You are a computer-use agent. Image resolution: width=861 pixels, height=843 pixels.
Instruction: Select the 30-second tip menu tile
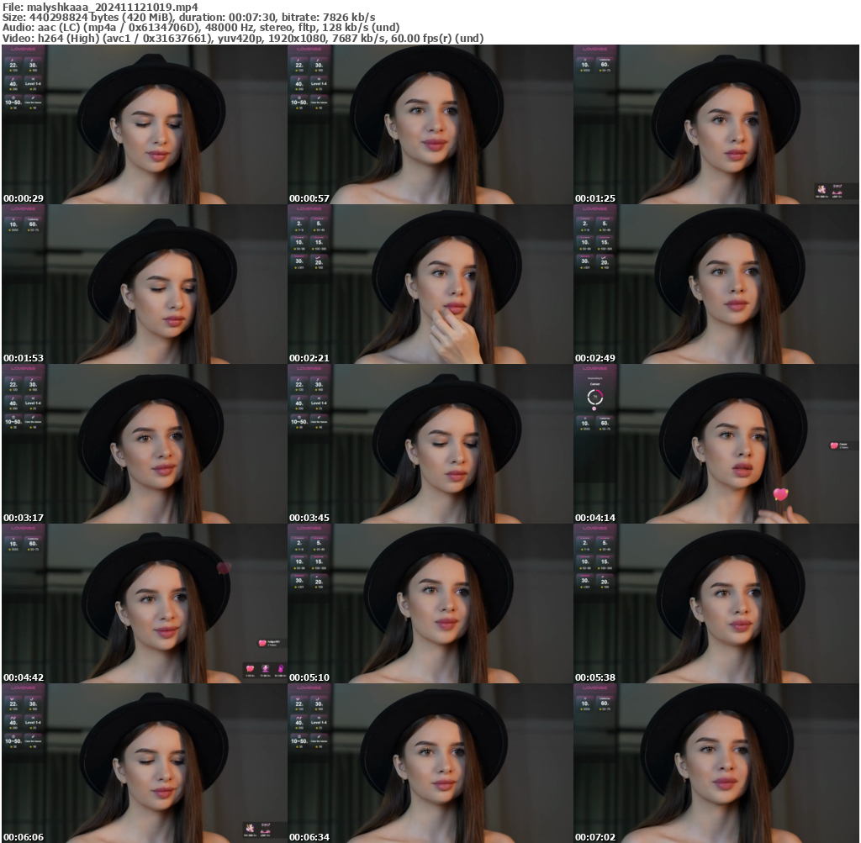[x=32, y=65]
